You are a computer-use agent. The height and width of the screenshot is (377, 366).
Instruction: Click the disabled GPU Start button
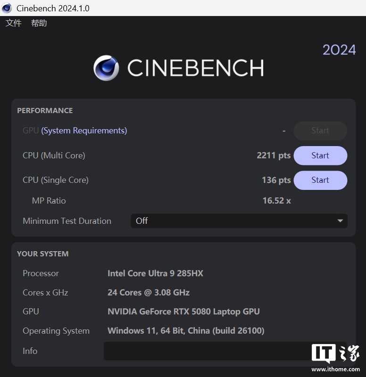(320, 131)
